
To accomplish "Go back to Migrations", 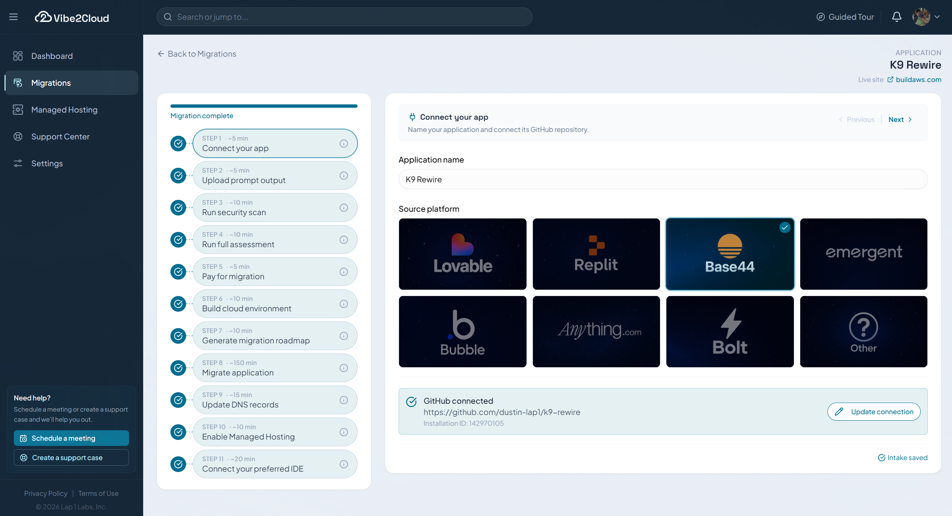I will [x=197, y=54].
